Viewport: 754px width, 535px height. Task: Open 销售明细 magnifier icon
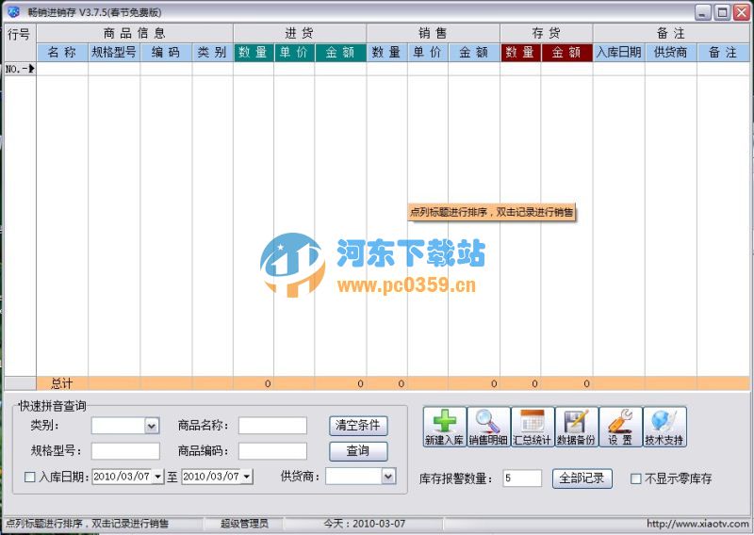(488, 427)
